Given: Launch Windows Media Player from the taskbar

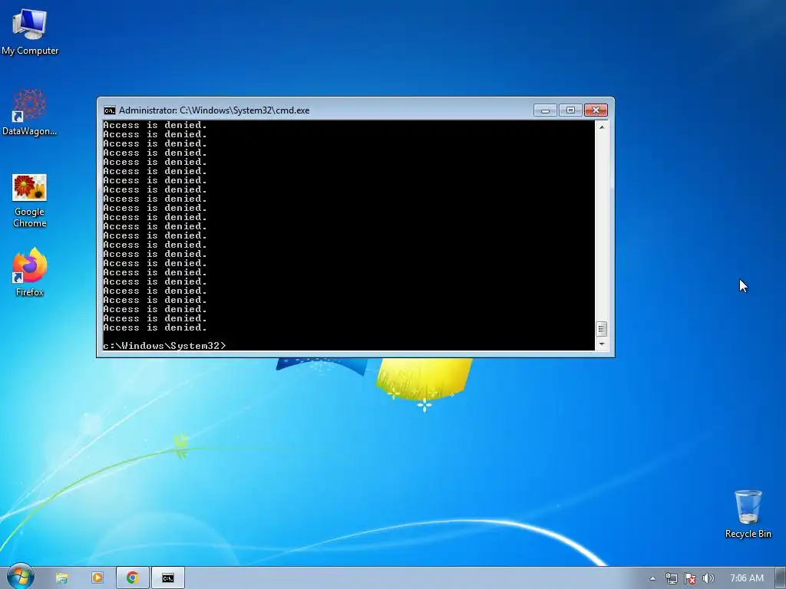Looking at the screenshot, I should coord(97,578).
